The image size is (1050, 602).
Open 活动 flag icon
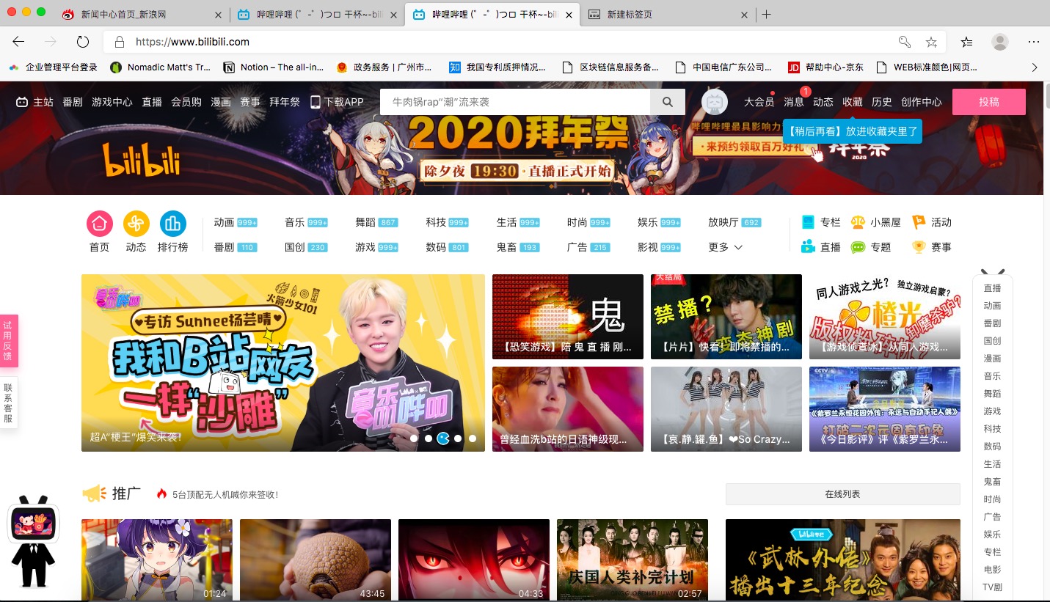coord(919,222)
